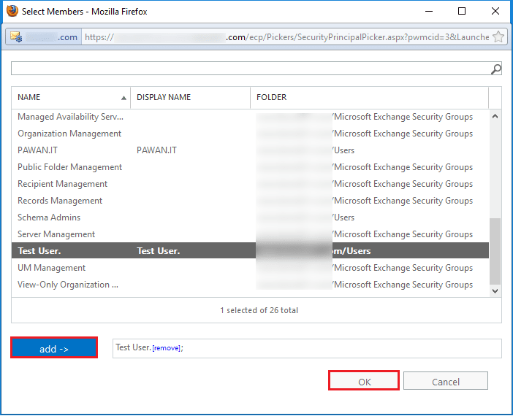The width and height of the screenshot is (513, 416).
Task: Click the Firefox logo in title bar
Action: [12, 11]
